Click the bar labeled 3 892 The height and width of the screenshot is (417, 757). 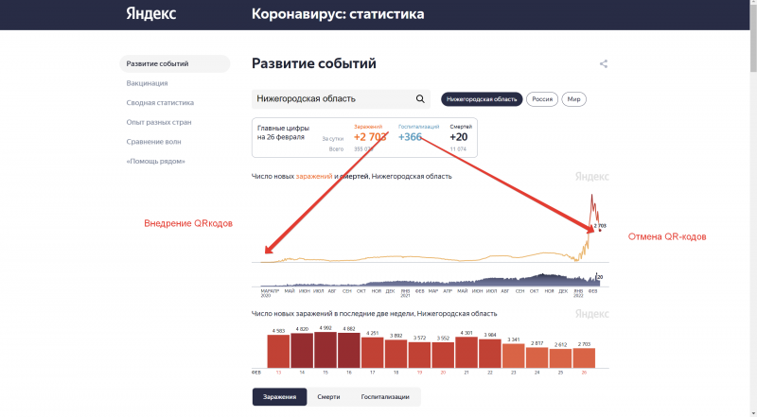point(396,354)
